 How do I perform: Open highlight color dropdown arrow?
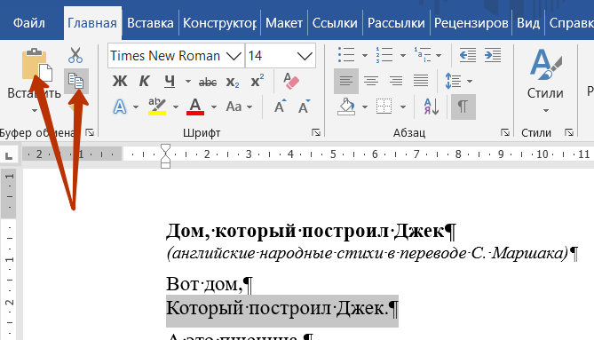(x=176, y=107)
